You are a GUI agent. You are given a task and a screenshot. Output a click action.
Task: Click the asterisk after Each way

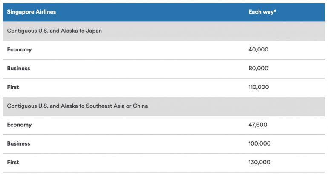pyautogui.click(x=275, y=11)
